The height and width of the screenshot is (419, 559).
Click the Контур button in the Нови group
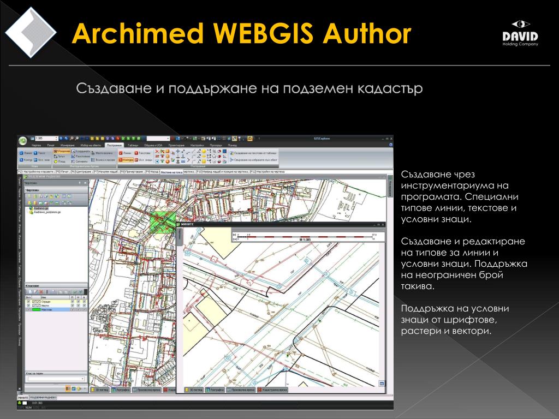pos(26,160)
